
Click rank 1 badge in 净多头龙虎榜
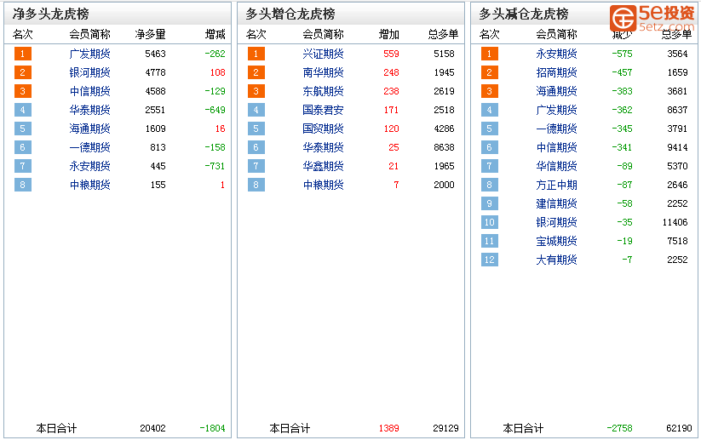point(23,54)
